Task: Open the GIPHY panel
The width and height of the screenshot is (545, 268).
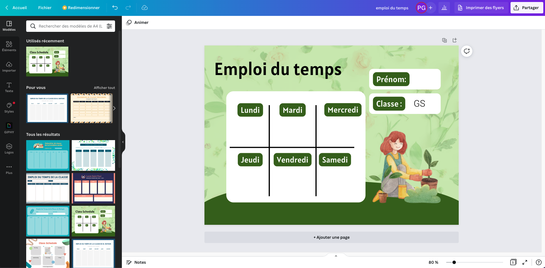Action: click(x=9, y=128)
